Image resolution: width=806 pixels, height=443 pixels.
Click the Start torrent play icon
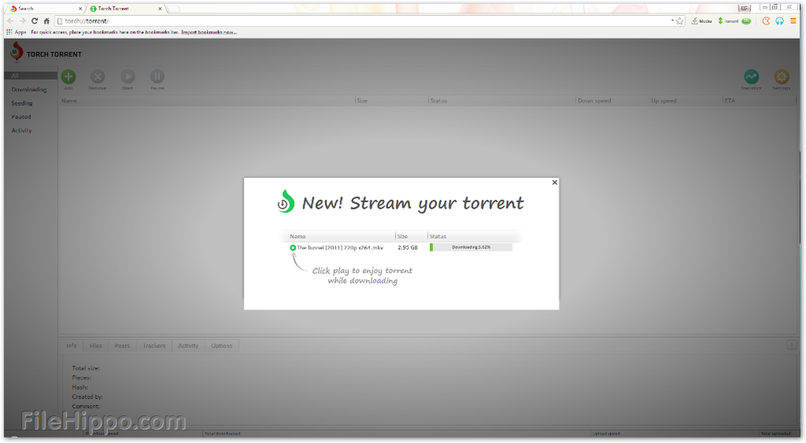pyautogui.click(x=127, y=77)
